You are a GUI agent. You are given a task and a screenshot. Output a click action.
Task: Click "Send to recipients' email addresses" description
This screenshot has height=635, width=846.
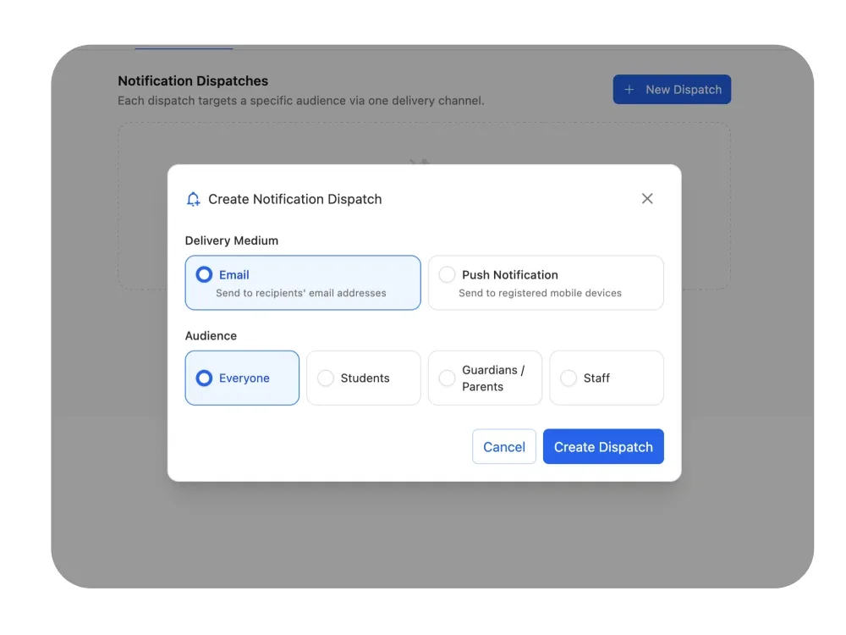[x=301, y=293]
